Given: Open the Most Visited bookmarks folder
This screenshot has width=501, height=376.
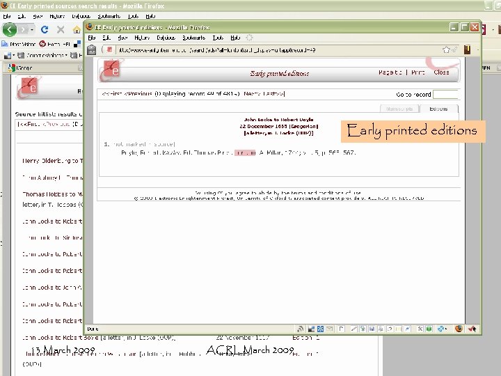Looking at the screenshot, I should tap(19, 44).
